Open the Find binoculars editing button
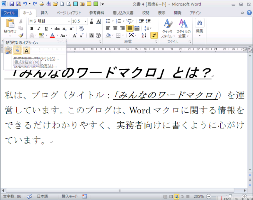 click(199, 23)
